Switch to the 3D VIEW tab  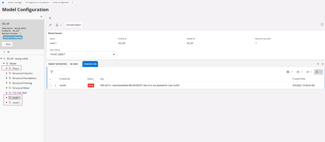[x=74, y=64]
